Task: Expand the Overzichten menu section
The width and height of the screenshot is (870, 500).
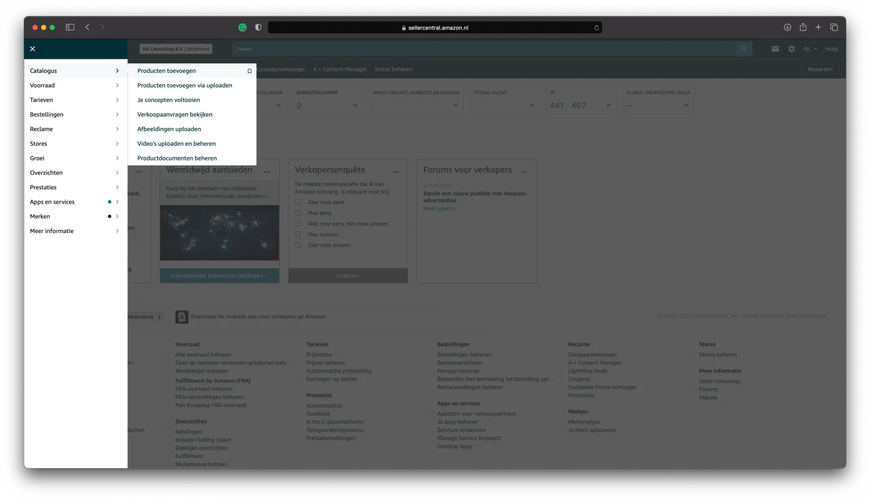Action: 75,173
